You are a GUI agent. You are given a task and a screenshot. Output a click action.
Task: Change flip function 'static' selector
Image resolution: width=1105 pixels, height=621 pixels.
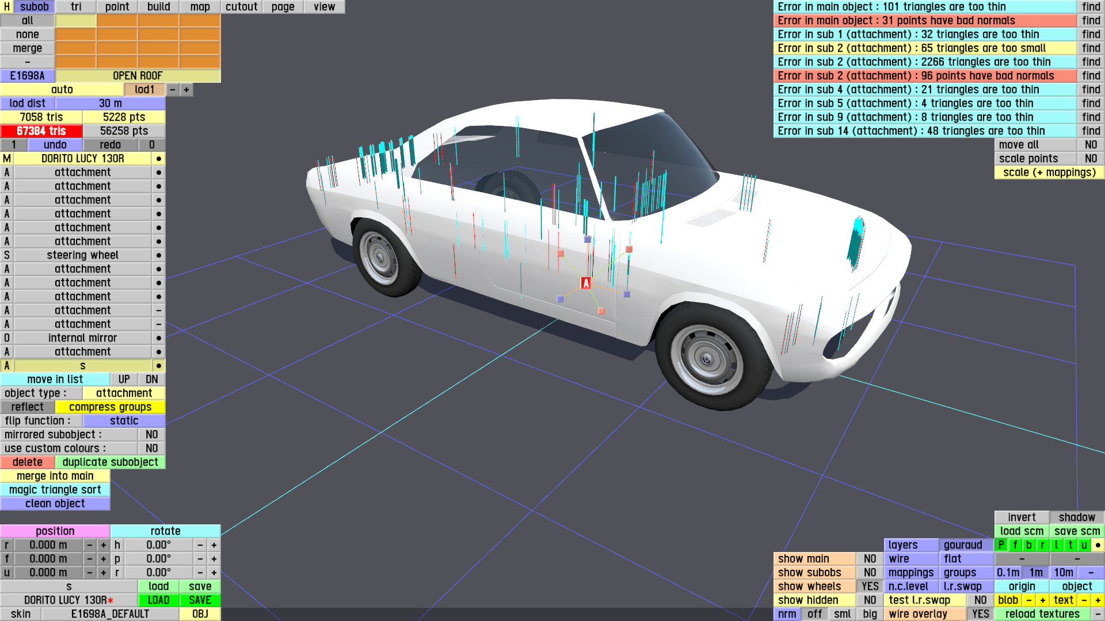point(124,421)
